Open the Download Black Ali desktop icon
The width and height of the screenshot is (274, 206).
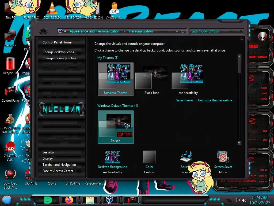click(x=10, y=179)
